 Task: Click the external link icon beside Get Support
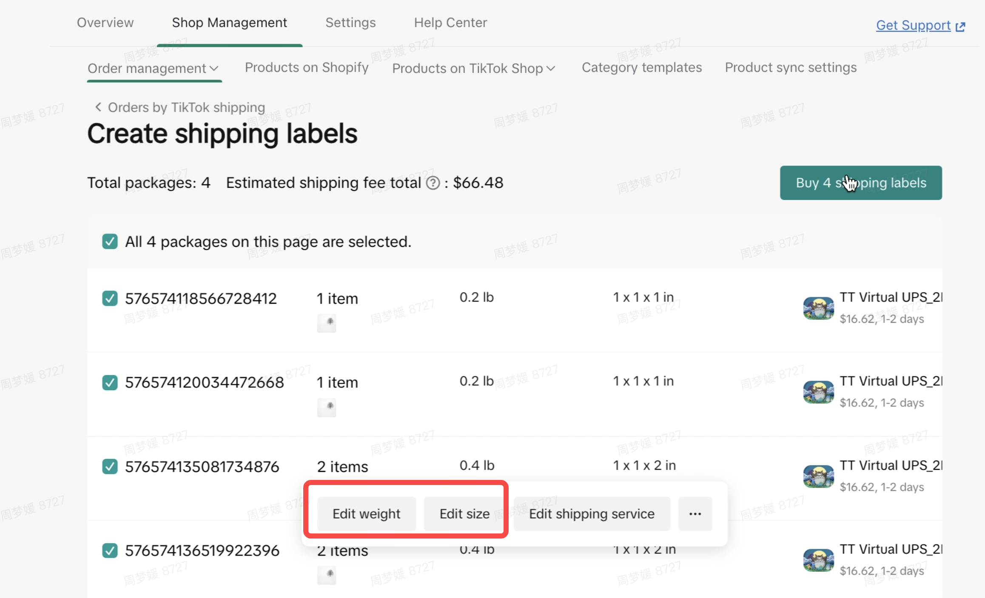[x=960, y=27]
